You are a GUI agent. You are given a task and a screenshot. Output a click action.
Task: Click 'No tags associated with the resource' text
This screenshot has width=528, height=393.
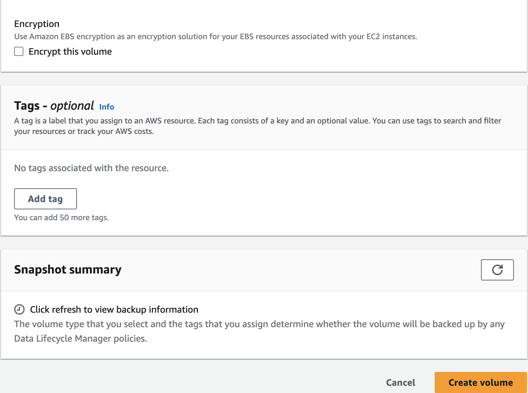91,168
